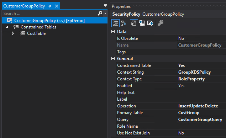Select the Context Type property value RoleProperty
The width and height of the screenshot is (226, 138).
(191, 79)
